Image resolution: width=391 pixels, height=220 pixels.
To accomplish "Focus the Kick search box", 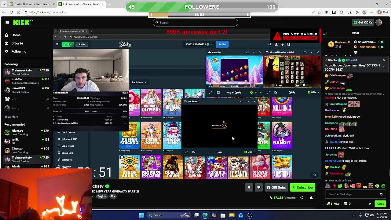I will click(195, 22).
